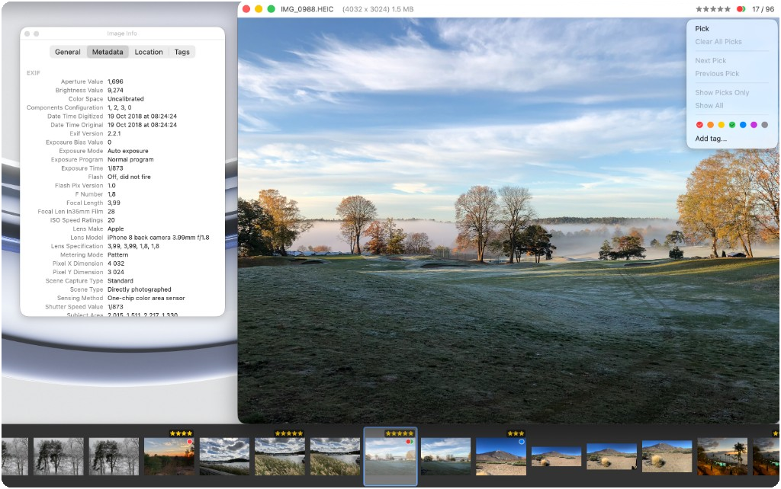Select the palm tree evening thumbnail
Image resolution: width=781 pixels, height=489 pixels.
pyautogui.click(x=722, y=456)
